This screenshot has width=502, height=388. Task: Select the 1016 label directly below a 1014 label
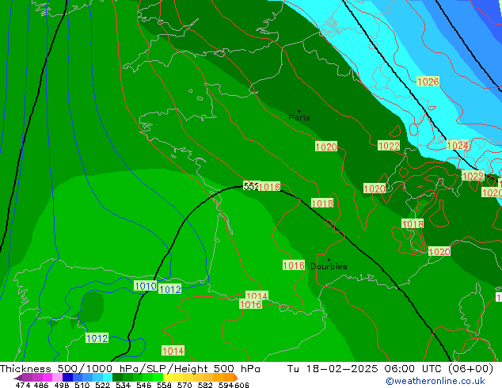point(251,304)
